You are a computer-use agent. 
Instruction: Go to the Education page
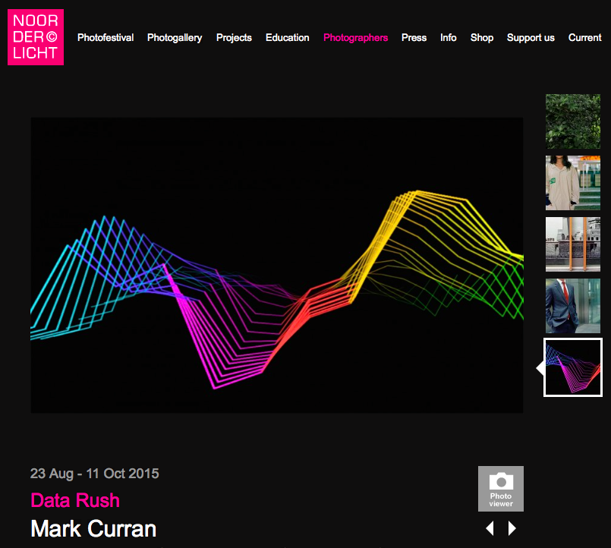pyautogui.click(x=288, y=38)
